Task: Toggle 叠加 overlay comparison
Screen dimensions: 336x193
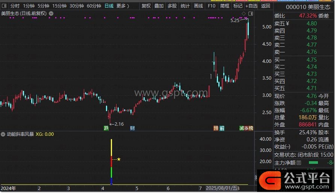Action: (x=159, y=6)
